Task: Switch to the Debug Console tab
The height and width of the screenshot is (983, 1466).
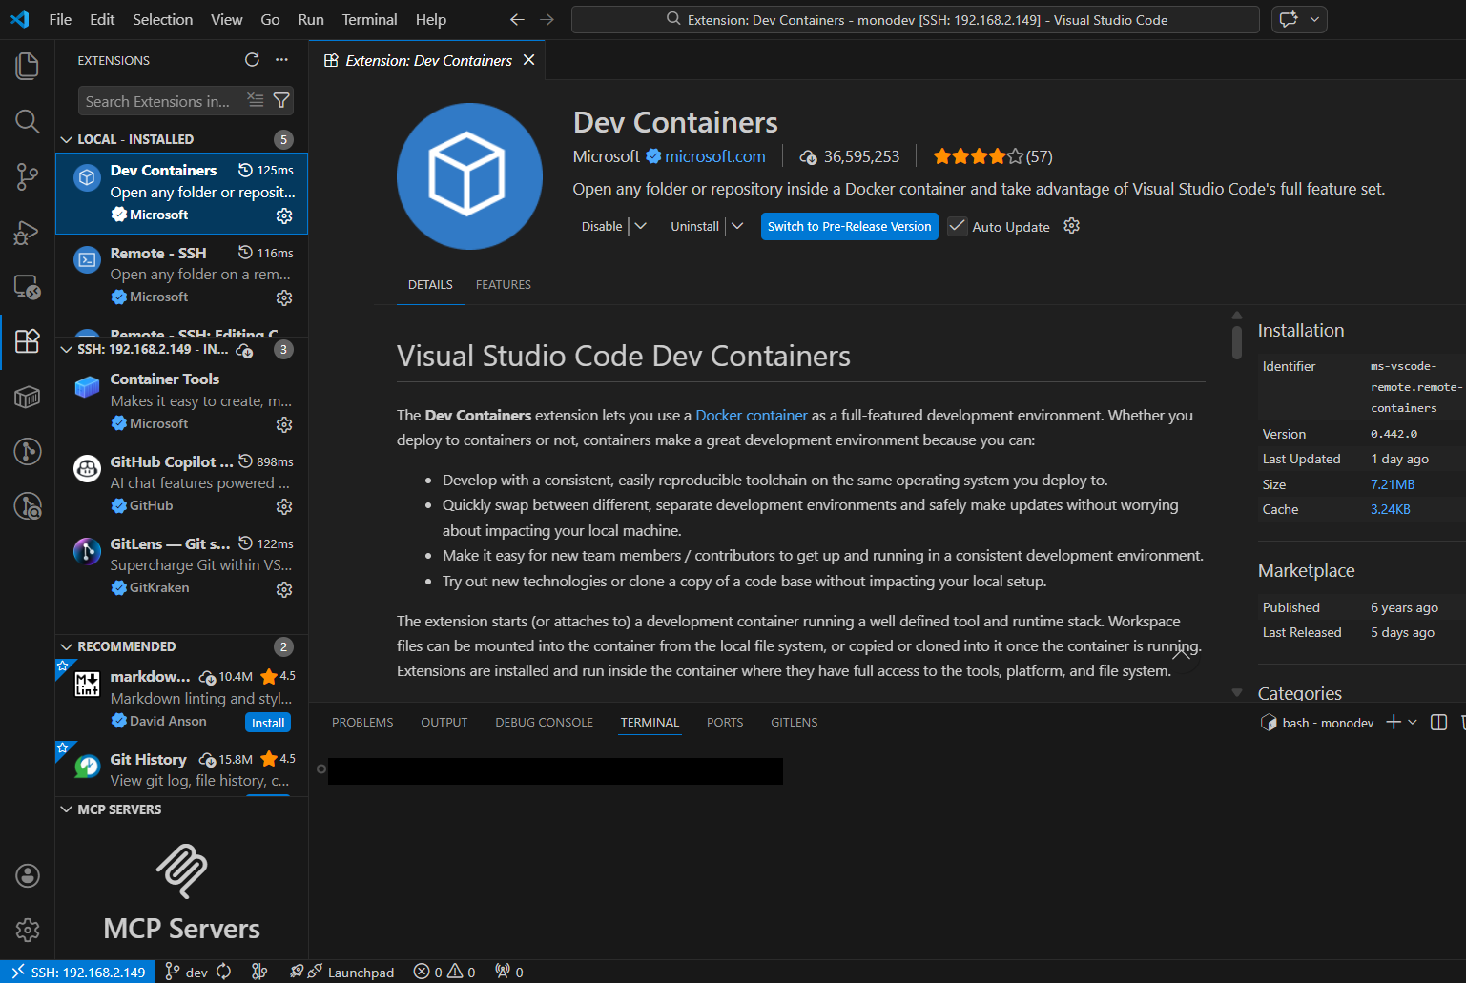Action: pos(544,723)
